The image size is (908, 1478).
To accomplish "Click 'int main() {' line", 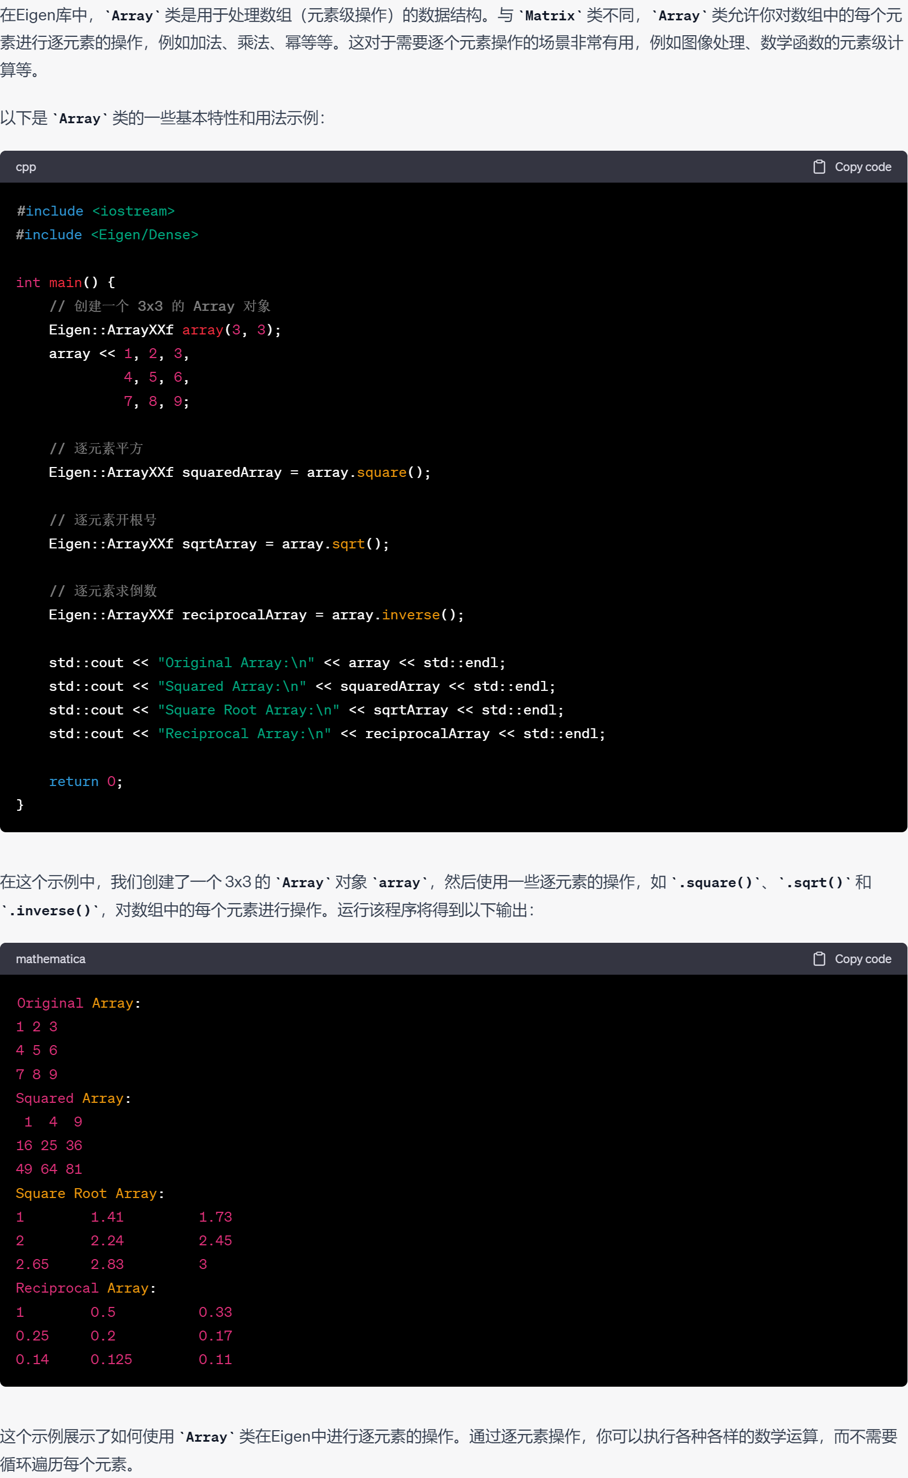I will pos(65,282).
